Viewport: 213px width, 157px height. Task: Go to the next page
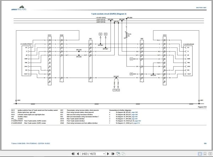[x=108, y=154]
